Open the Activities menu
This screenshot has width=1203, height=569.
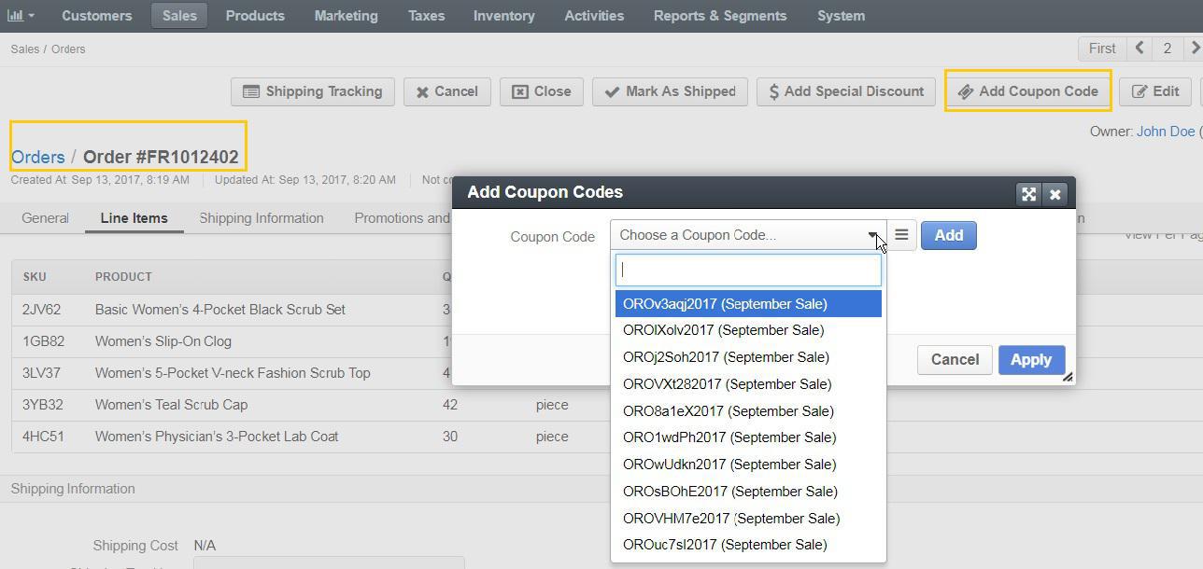pyautogui.click(x=594, y=16)
